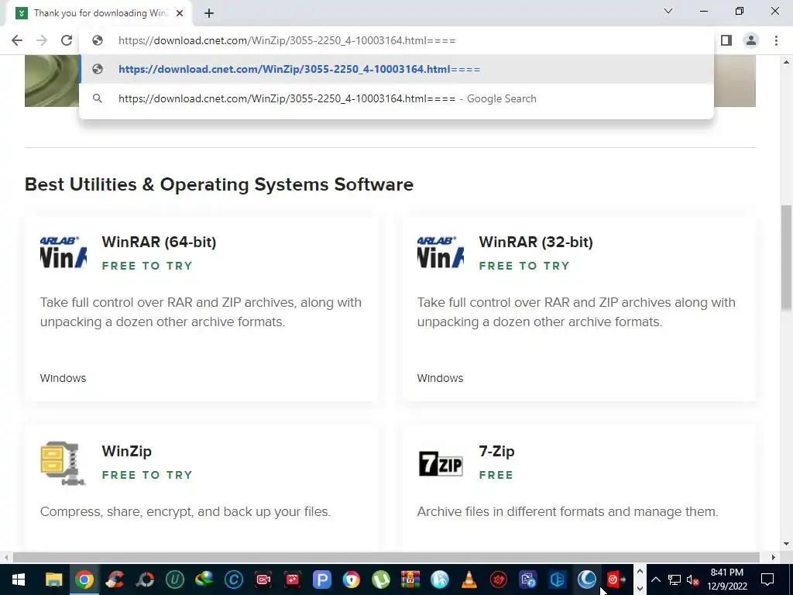Click 7-Zip description 'Archive files in different formats'

568,511
